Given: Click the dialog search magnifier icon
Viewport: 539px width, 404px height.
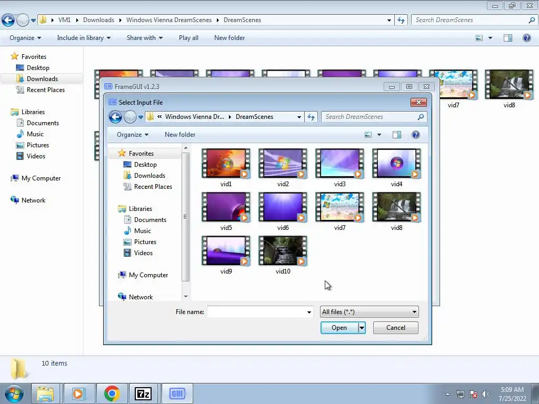Looking at the screenshot, I should [x=421, y=117].
